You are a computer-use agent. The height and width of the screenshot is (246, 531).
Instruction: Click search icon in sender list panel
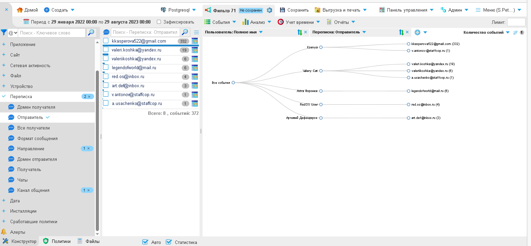pos(185,32)
